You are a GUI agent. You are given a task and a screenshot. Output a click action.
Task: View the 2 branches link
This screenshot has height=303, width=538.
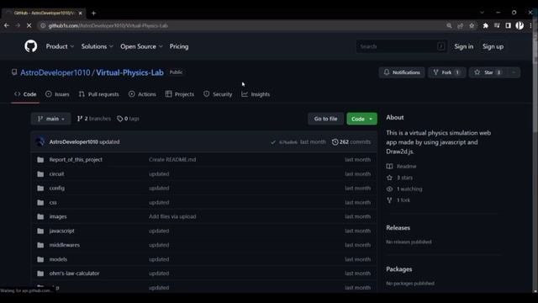(x=94, y=119)
